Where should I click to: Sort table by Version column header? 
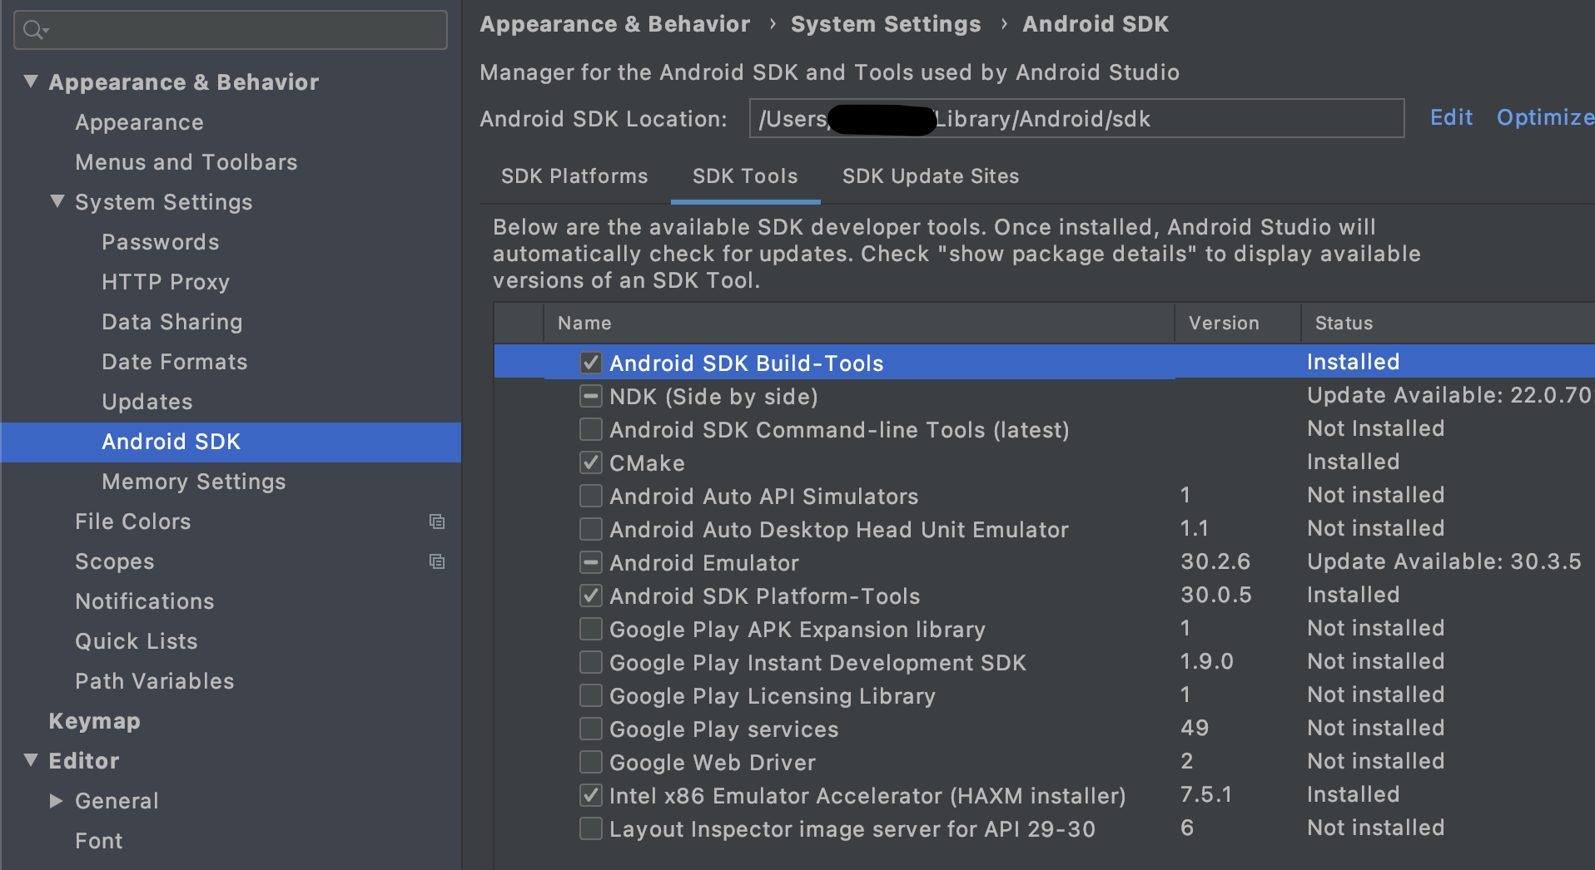coord(1238,323)
